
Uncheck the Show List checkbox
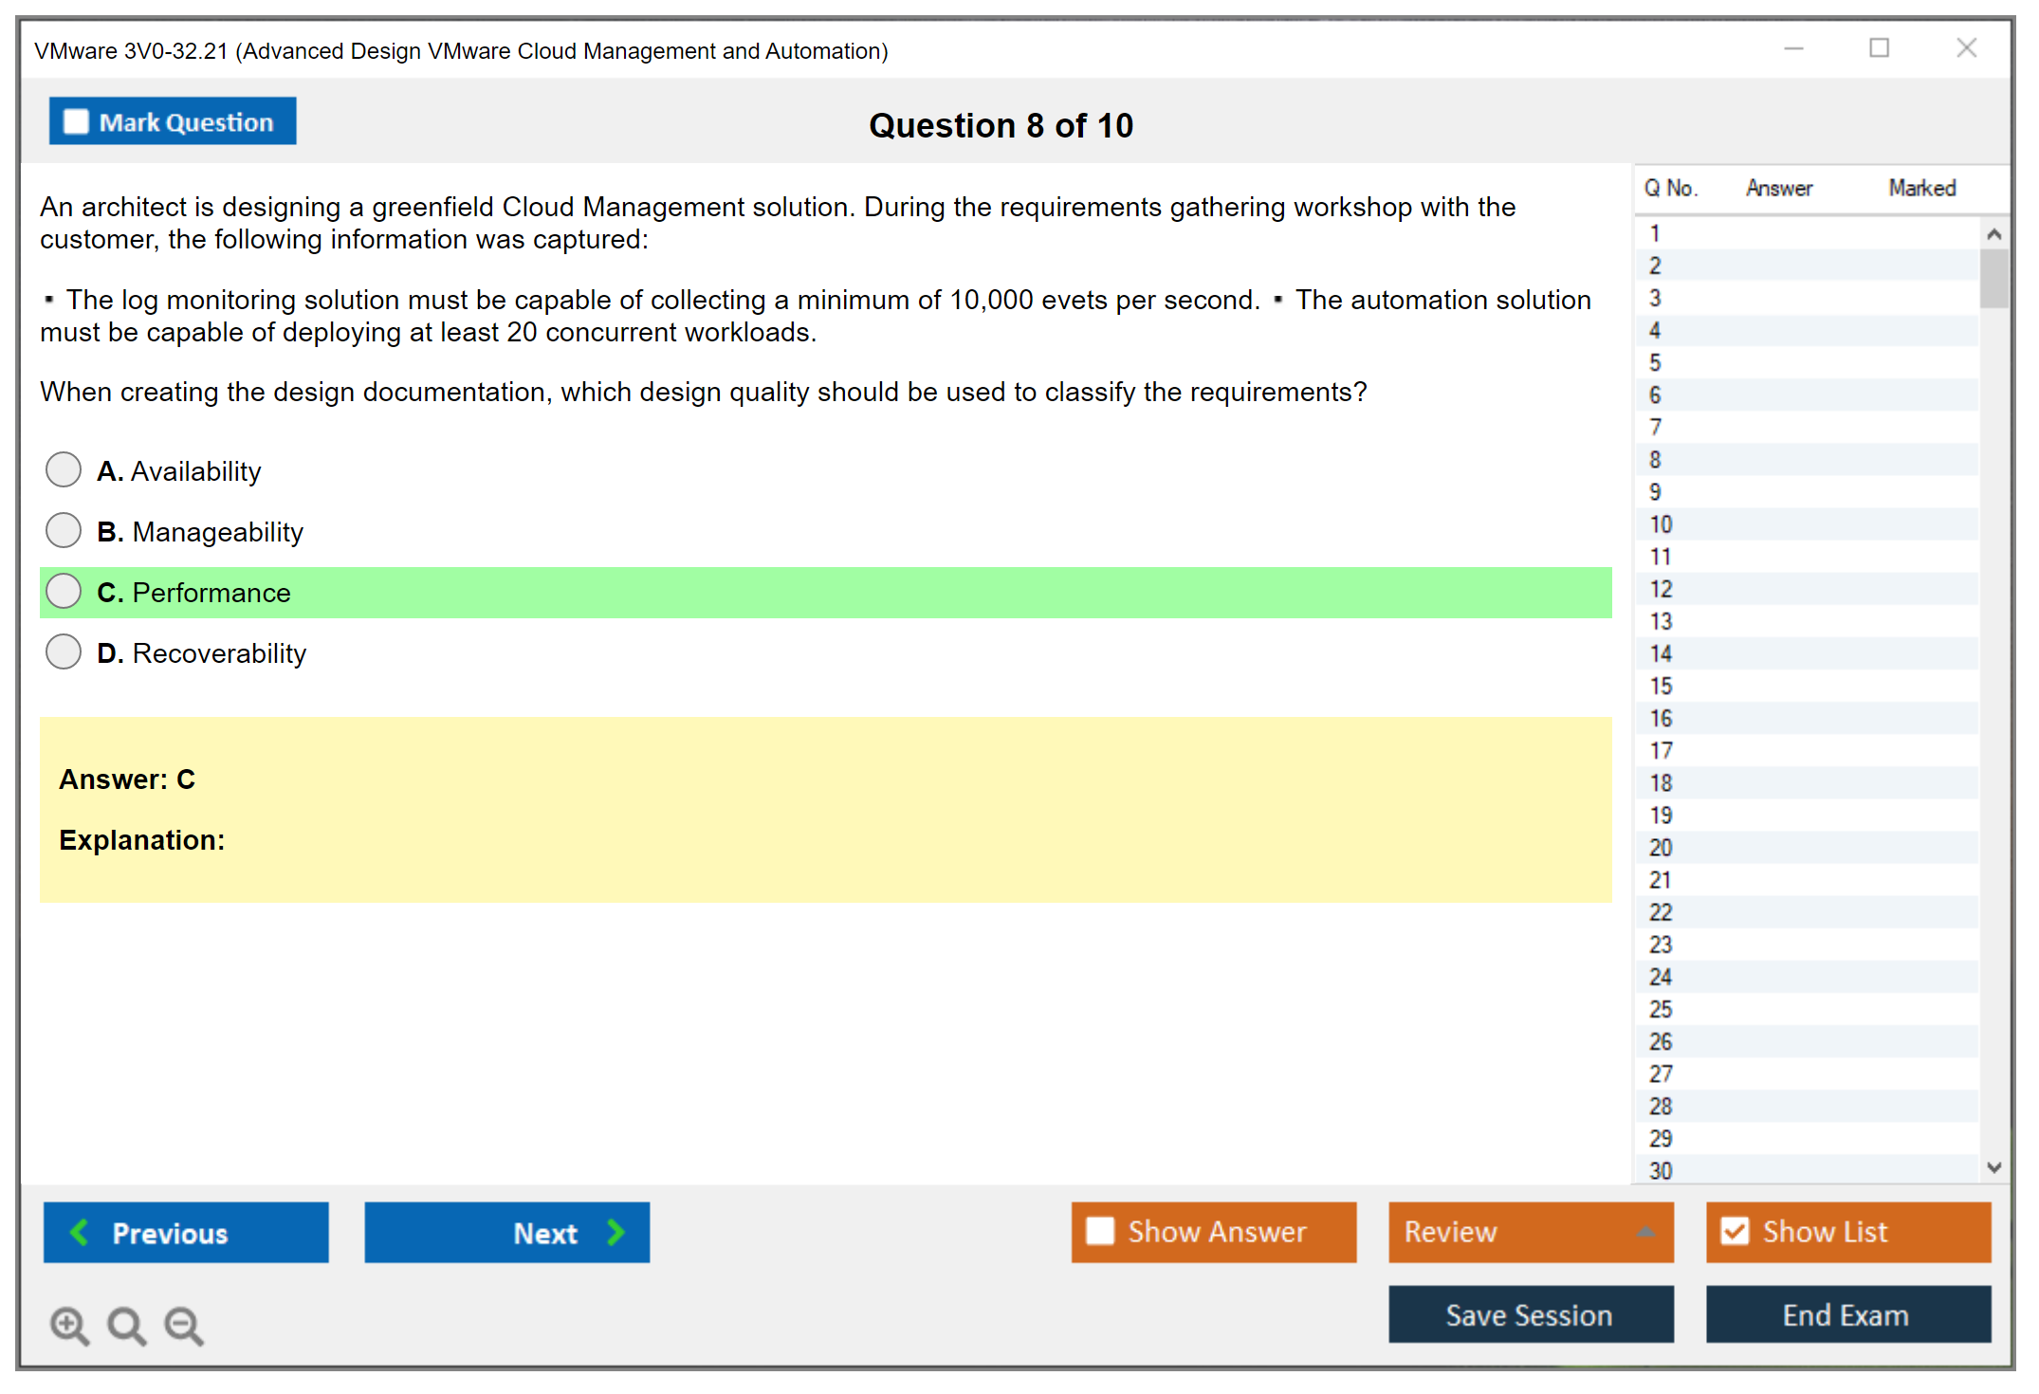pyautogui.click(x=1735, y=1231)
